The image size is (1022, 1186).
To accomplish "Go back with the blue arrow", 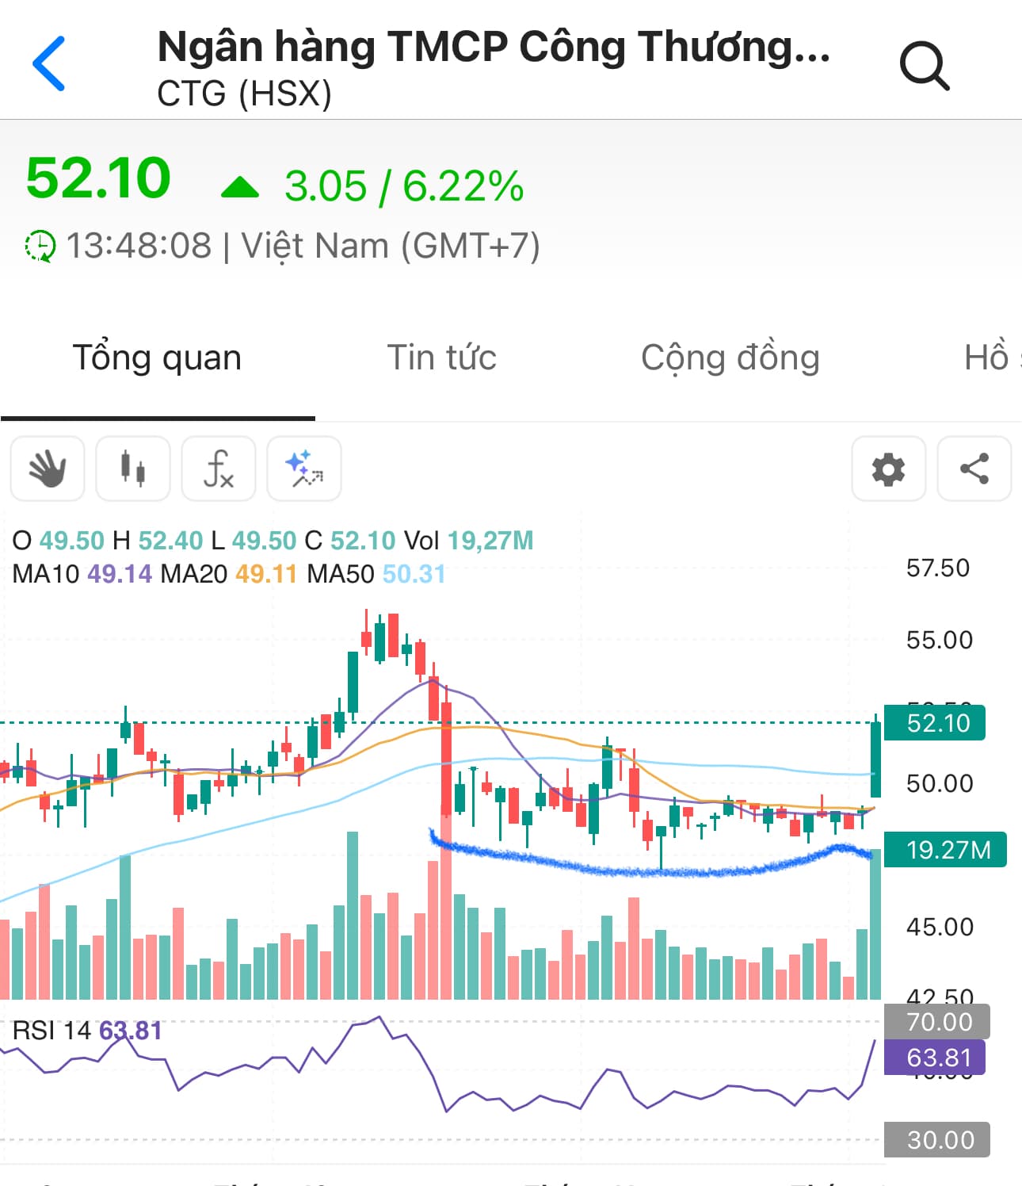I will tap(49, 63).
